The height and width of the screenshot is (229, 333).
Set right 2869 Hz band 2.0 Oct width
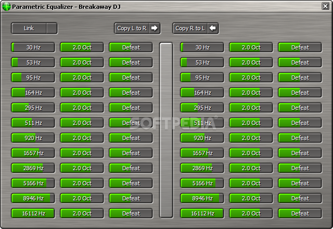[251, 168]
